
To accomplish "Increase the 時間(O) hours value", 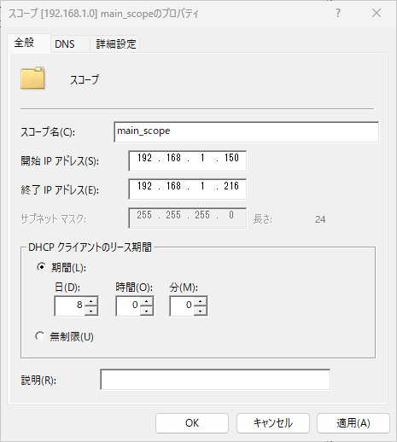I will (x=147, y=301).
